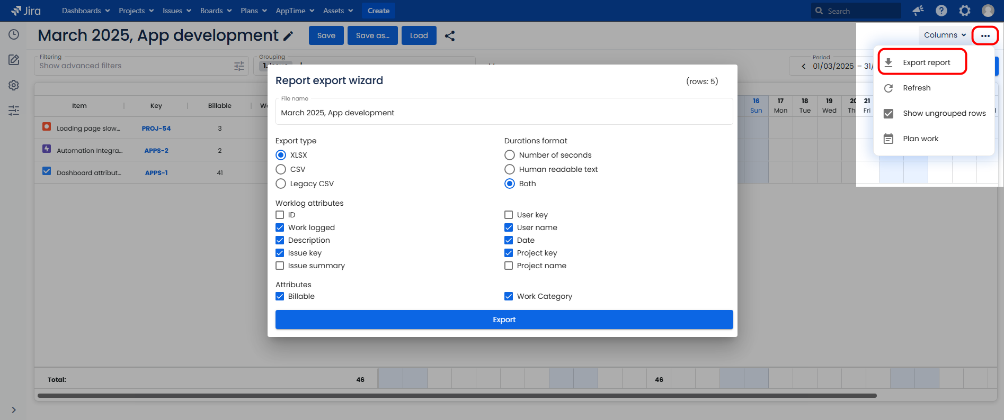Choose Refresh from the options menu
The width and height of the screenshot is (1004, 420).
[x=917, y=88]
